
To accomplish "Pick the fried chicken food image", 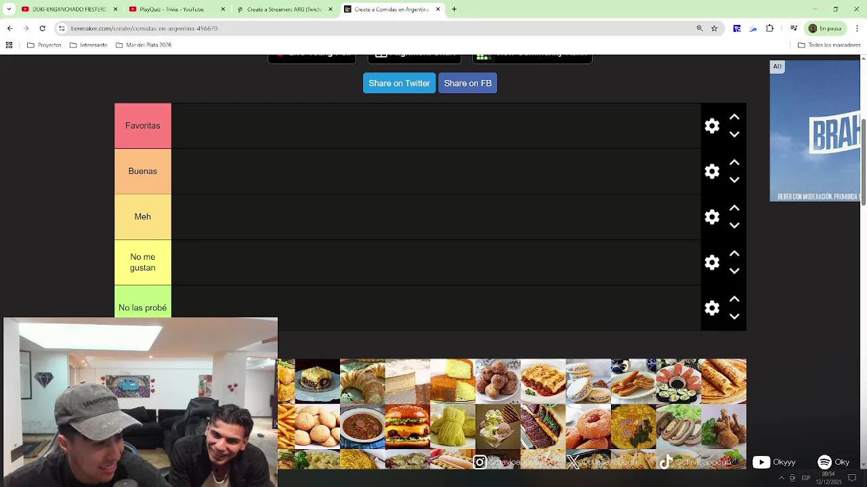I will (723, 427).
